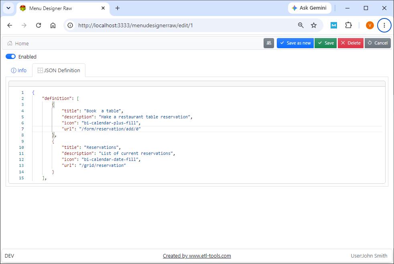
Task: Click Ask Gemini button
Action: 309,8
